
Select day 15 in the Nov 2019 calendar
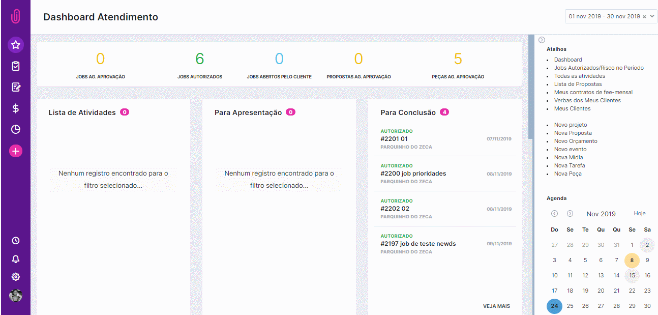tap(632, 275)
